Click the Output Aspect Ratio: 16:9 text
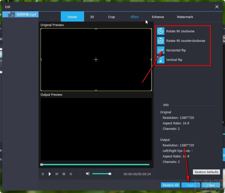Image resolution: width=225 pixels, height=193 pixels. pos(176,156)
